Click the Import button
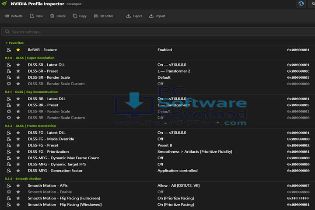315x210 pixels. (157, 16)
